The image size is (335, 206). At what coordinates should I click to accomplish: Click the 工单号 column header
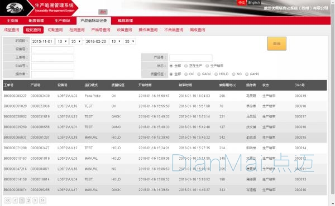8,85
